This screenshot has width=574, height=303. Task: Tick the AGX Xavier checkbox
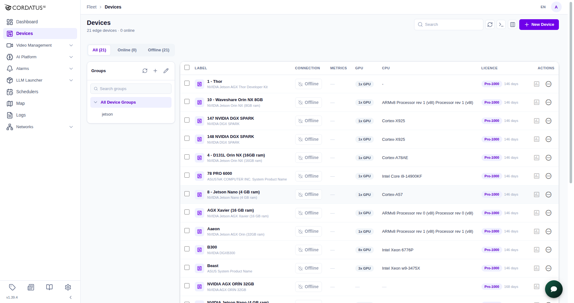pos(187,212)
